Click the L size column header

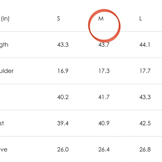click(x=140, y=19)
